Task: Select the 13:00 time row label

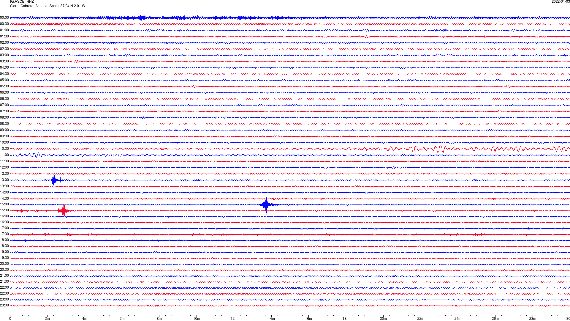Action: point(4,180)
